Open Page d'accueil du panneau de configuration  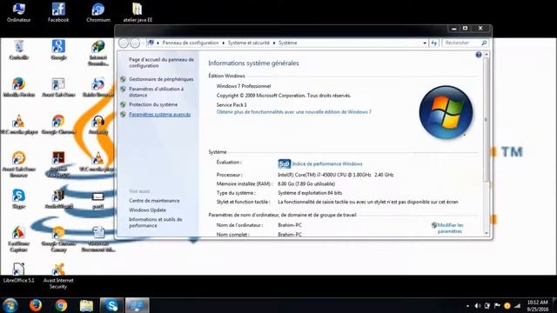tap(161, 63)
